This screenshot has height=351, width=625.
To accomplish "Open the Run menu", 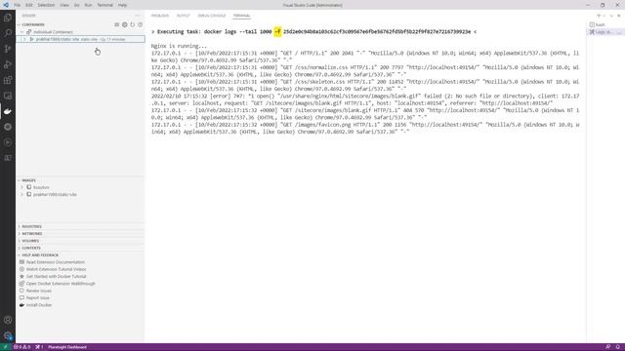I will (x=88, y=5).
